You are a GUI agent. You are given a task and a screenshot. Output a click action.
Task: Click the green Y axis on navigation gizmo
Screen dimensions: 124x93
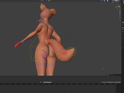point(119,6)
